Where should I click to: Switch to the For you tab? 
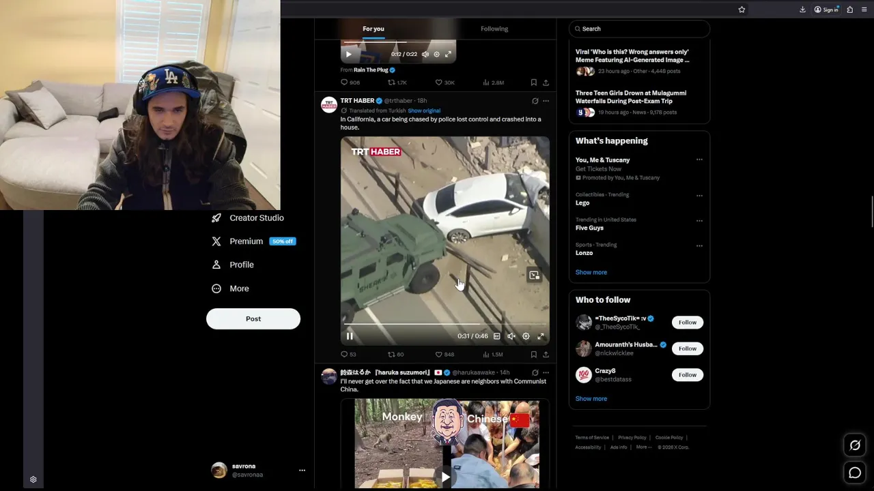[x=373, y=29]
